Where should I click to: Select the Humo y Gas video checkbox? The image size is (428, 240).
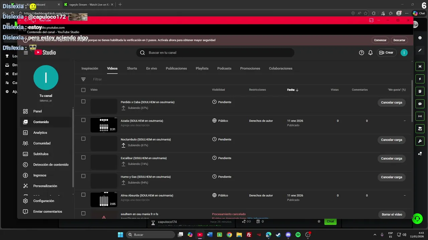coord(83,176)
